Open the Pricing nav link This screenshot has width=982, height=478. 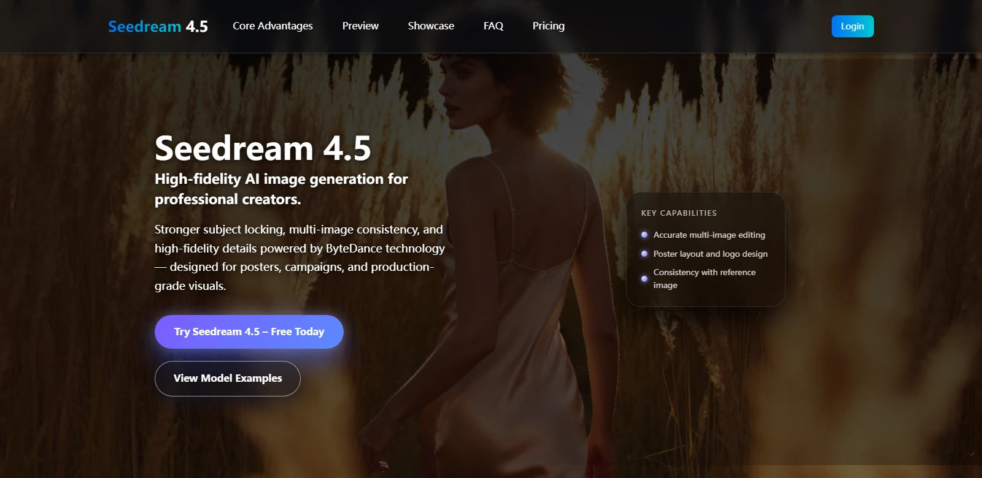pos(549,26)
